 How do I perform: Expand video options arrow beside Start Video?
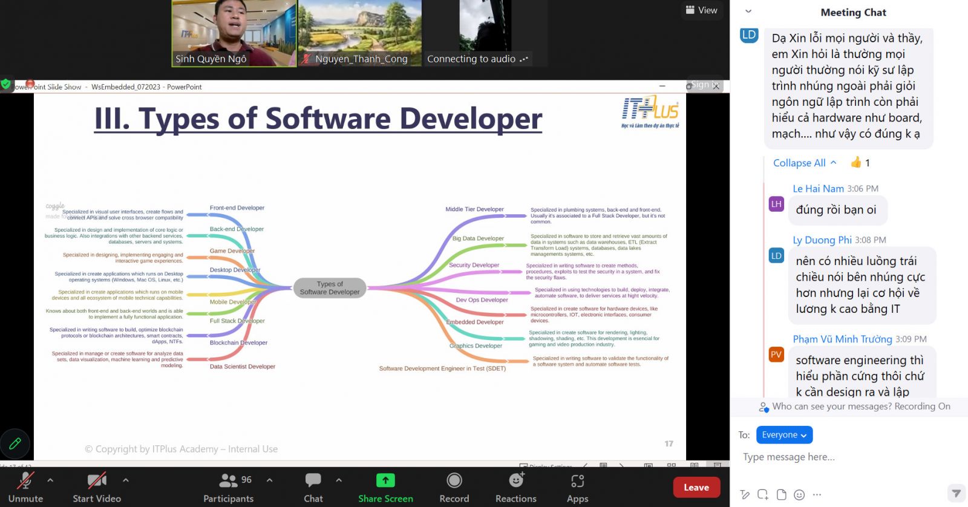(x=126, y=480)
